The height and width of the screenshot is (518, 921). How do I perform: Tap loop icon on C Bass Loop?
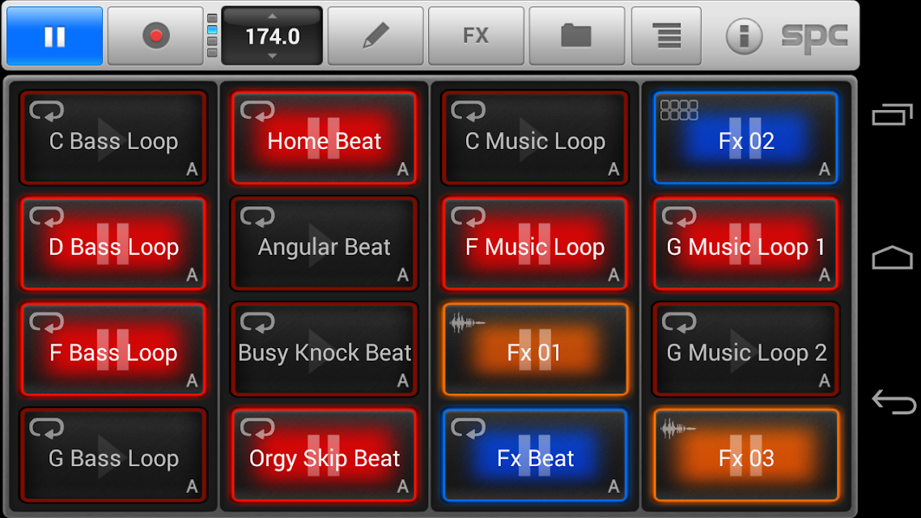[46, 110]
